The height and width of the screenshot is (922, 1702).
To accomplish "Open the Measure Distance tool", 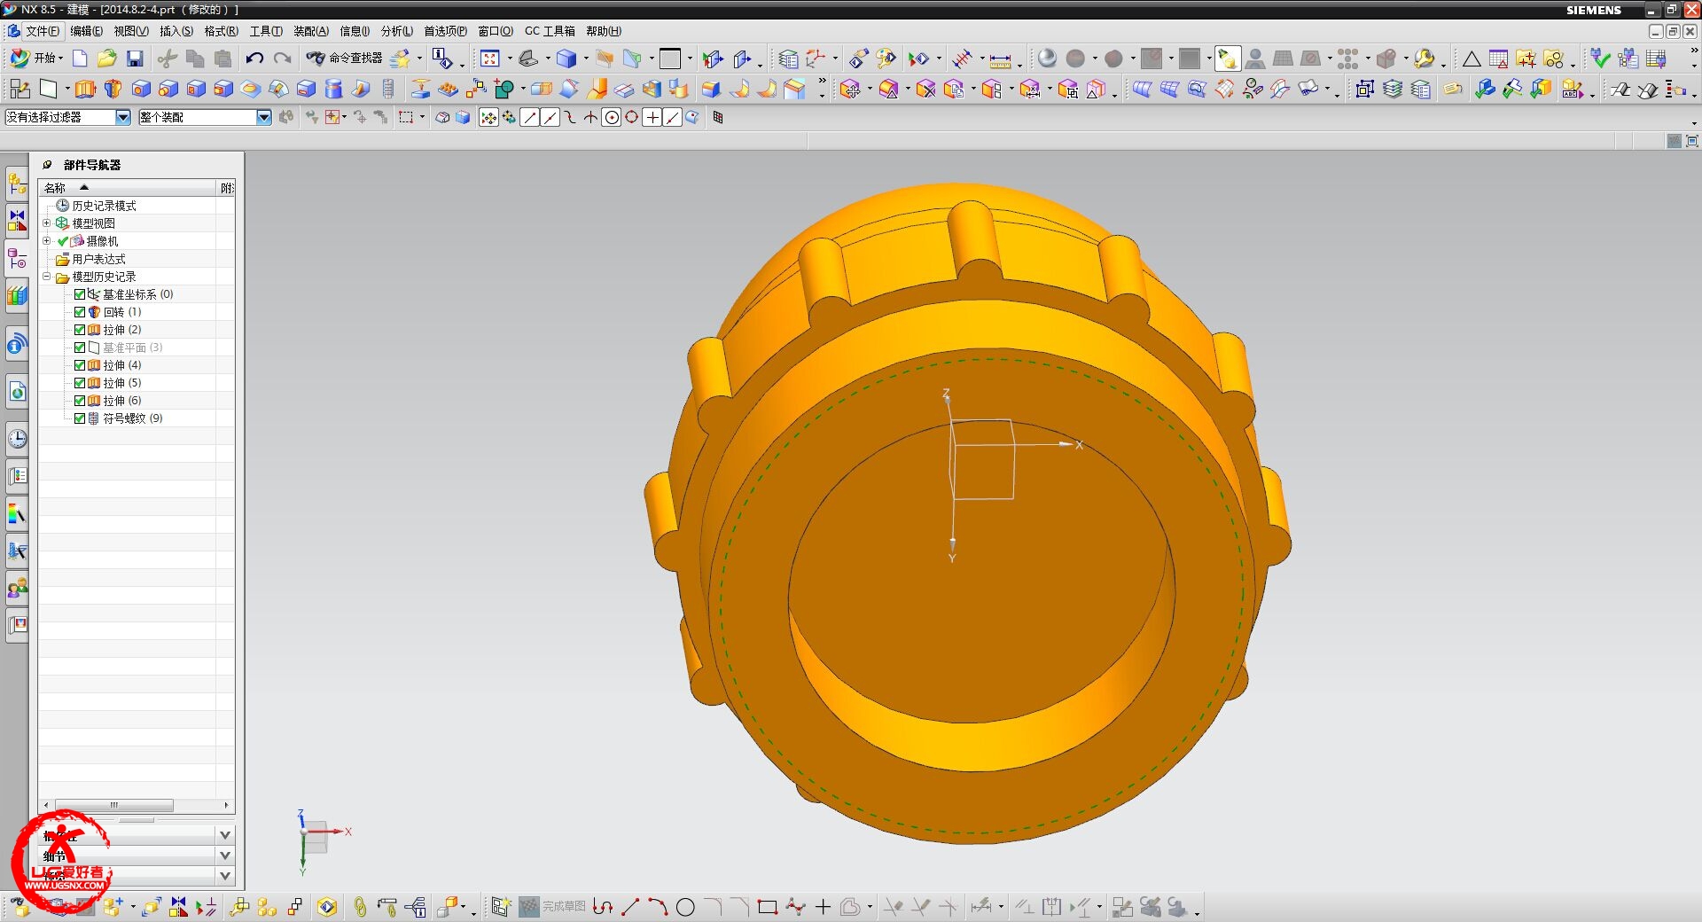I will [1000, 59].
